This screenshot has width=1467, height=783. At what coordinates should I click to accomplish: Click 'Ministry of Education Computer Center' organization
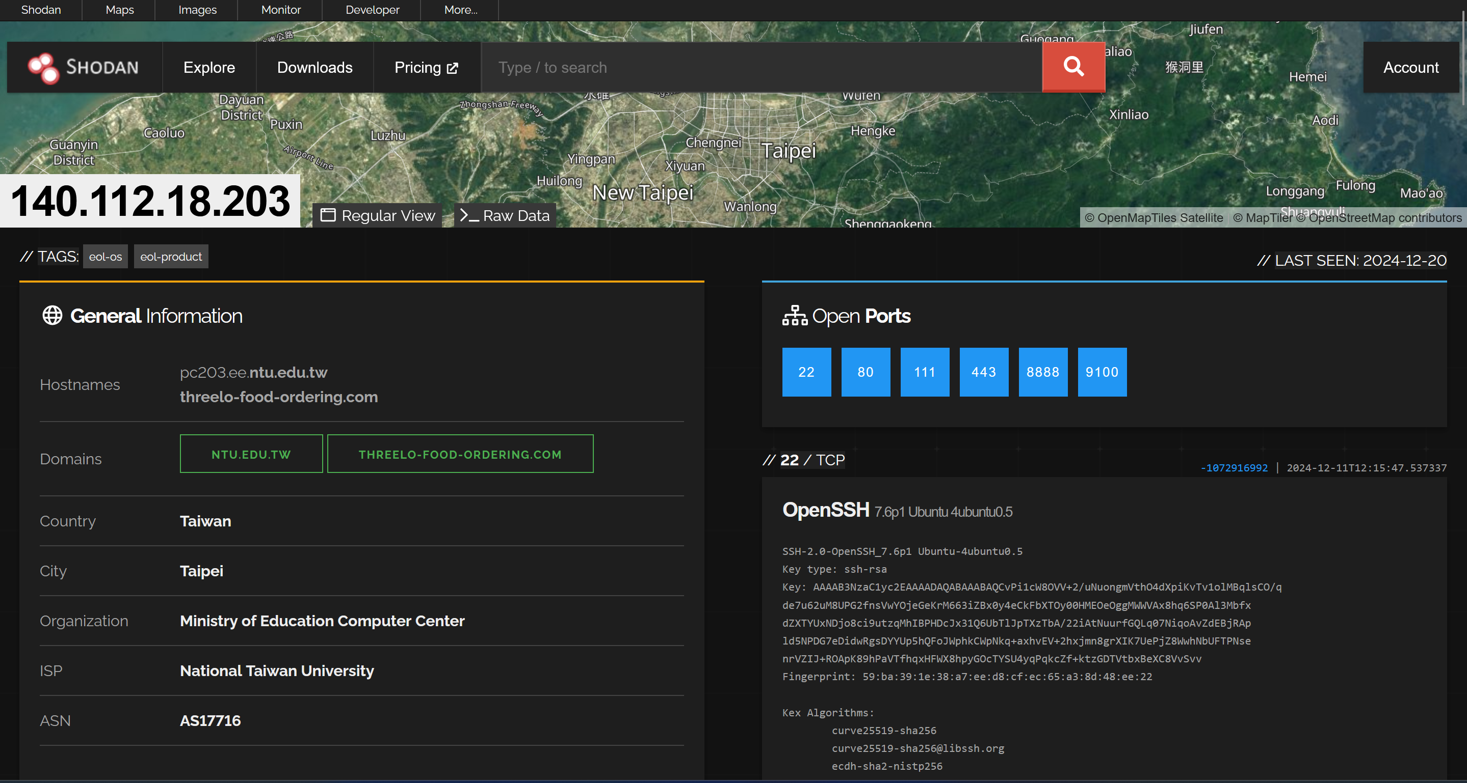(x=322, y=621)
